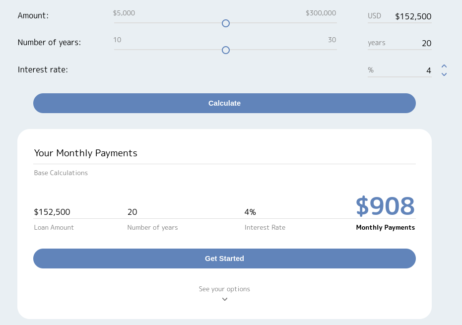Click the loan amount input showing $152,500
This screenshot has height=325, width=462.
pyautogui.click(x=413, y=16)
